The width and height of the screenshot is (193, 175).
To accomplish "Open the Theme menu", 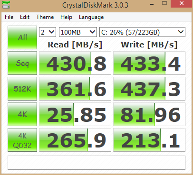I will click(x=45, y=17).
